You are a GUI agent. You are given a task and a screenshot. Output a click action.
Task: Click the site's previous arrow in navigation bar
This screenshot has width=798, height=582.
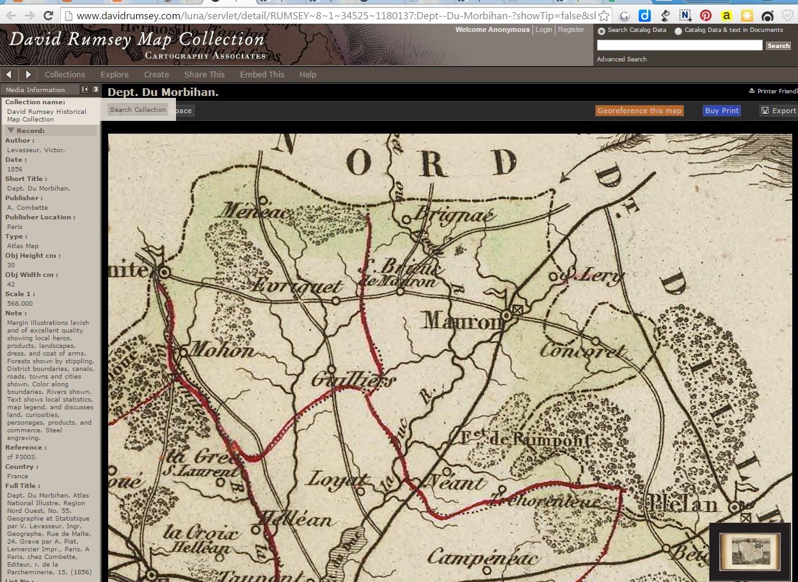(x=9, y=74)
